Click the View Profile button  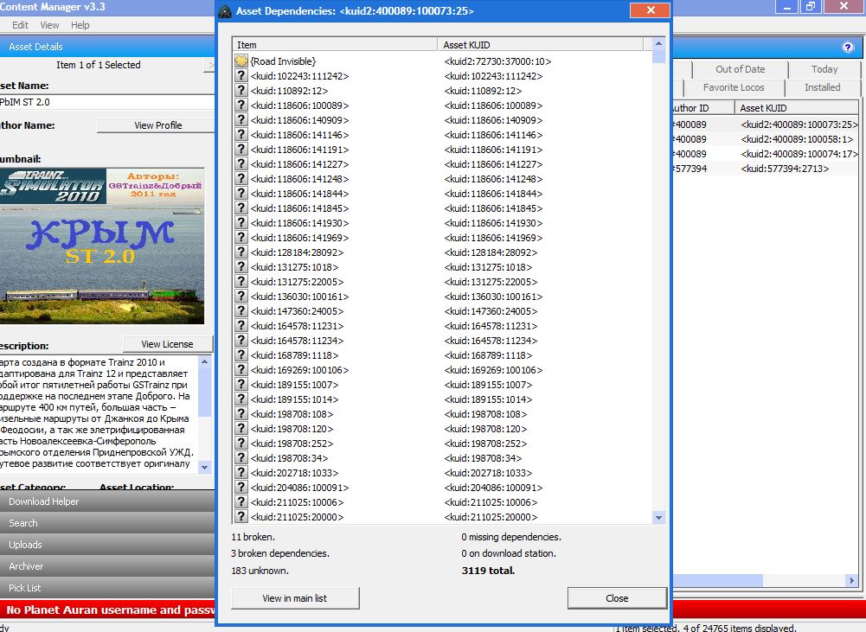(157, 125)
